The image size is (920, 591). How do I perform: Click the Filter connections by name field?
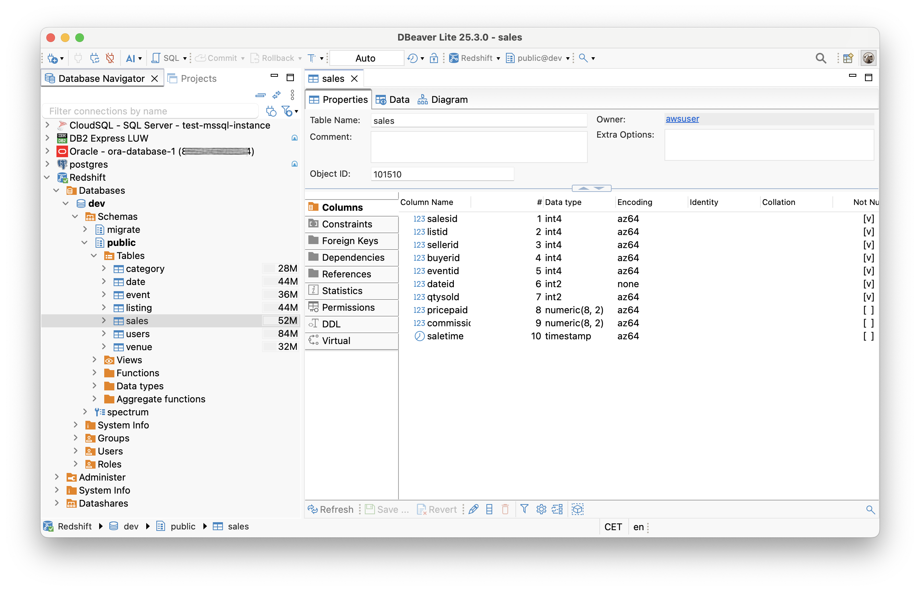coord(150,111)
